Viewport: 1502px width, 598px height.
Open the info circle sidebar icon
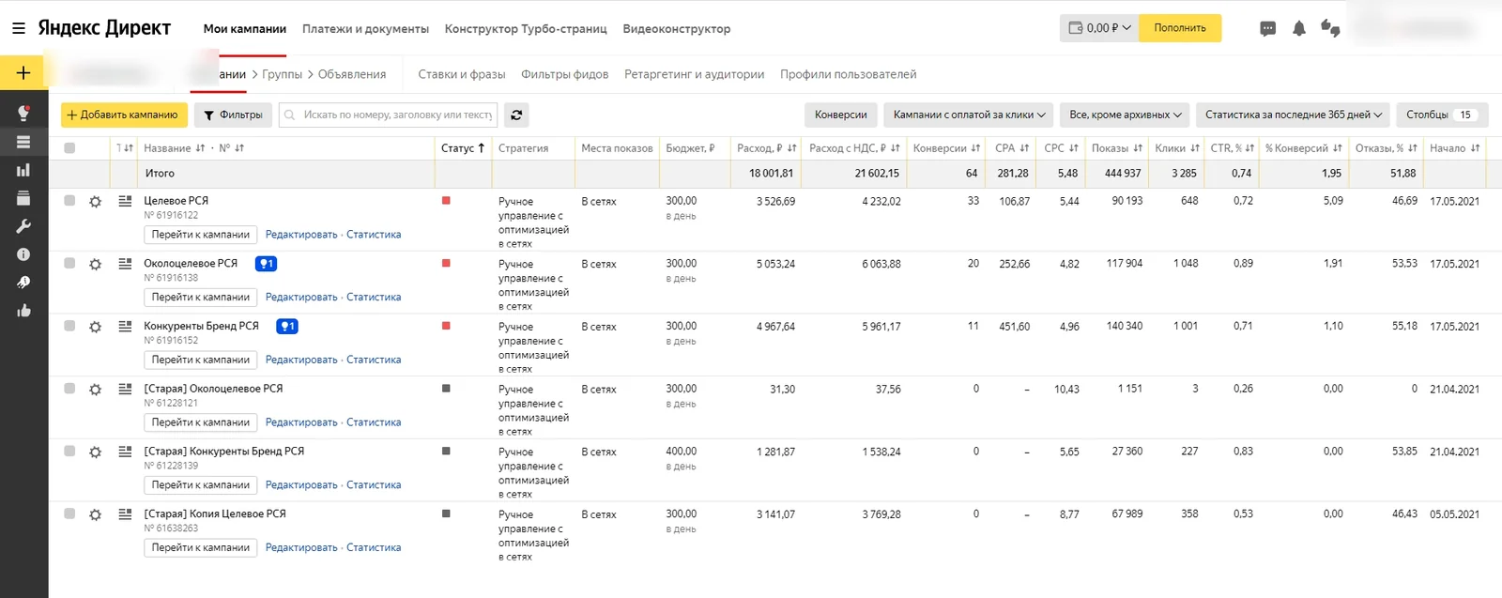coord(23,254)
